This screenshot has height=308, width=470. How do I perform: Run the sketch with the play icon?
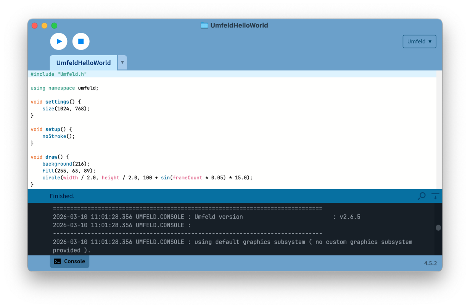(58, 41)
